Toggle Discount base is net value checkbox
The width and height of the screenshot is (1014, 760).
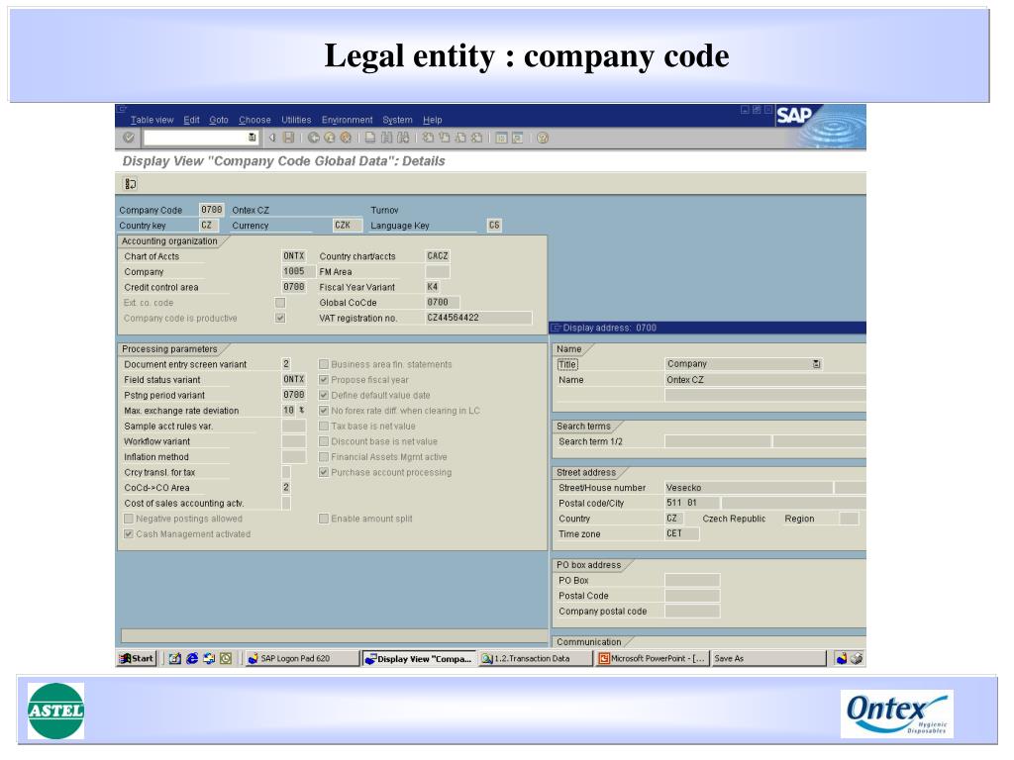tap(324, 441)
